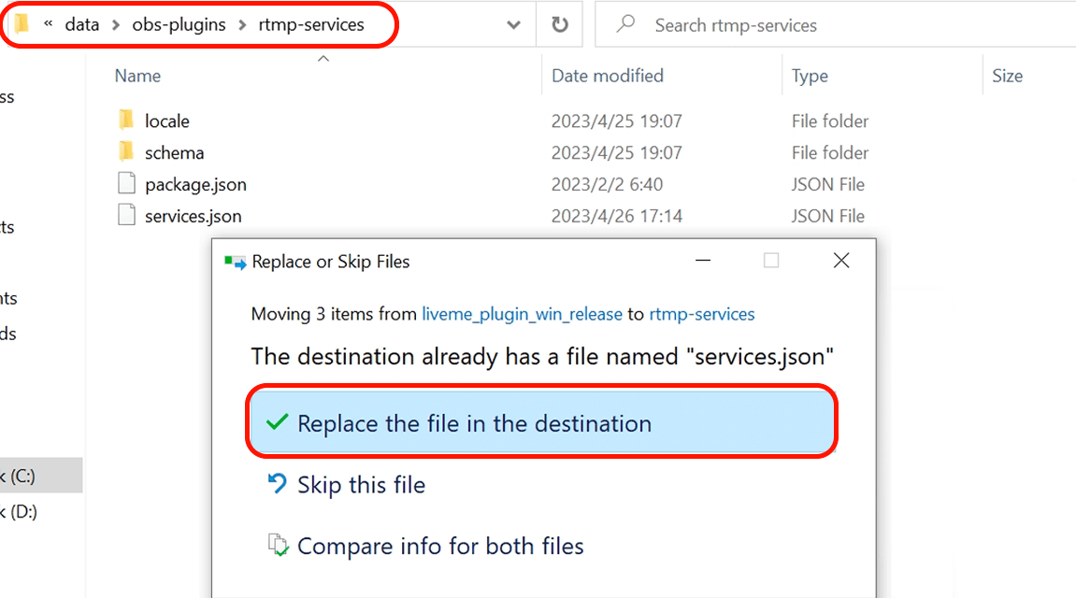Open the liveme_plugin_win_release source link

[x=522, y=314]
